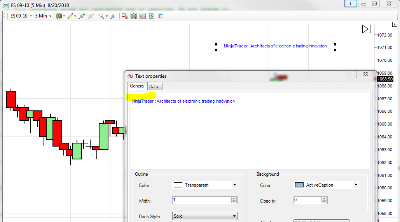Switch to the General tab
Image resolution: width=400 pixels, height=222 pixels.
click(x=137, y=86)
